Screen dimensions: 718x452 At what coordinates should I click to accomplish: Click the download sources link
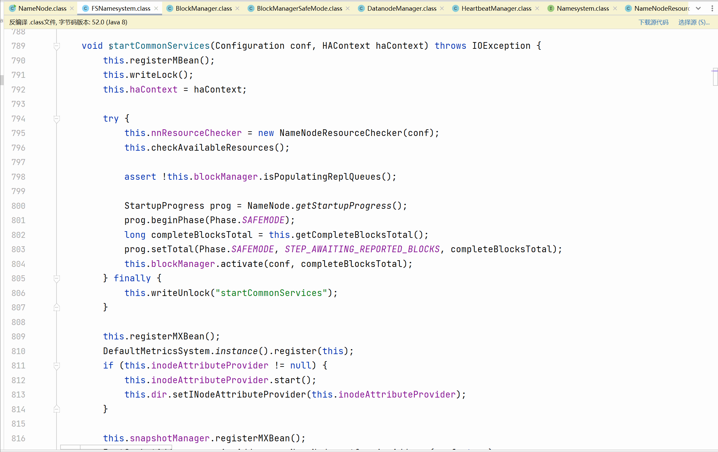pyautogui.click(x=653, y=22)
